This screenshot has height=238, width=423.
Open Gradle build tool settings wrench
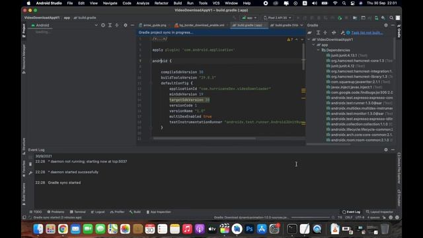[342, 32]
